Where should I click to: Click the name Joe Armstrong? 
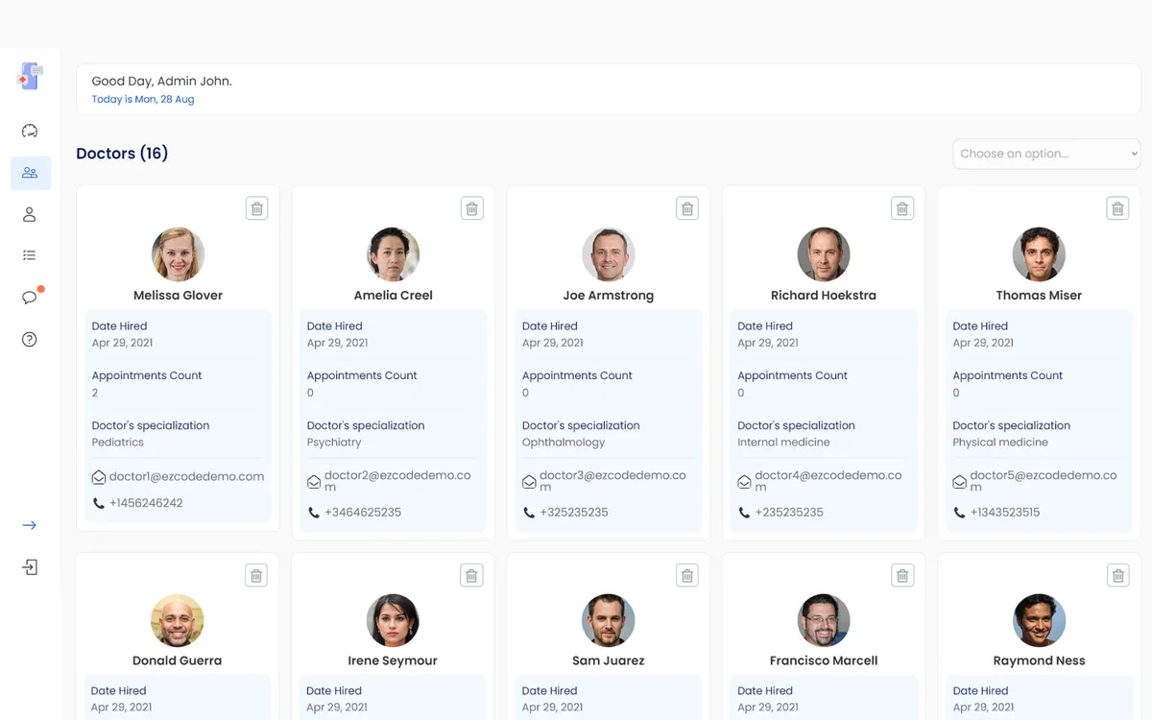coord(608,296)
